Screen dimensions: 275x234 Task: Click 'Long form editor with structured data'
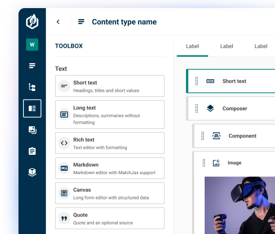111,198
